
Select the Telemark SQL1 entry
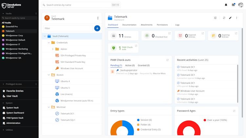[72, 120]
